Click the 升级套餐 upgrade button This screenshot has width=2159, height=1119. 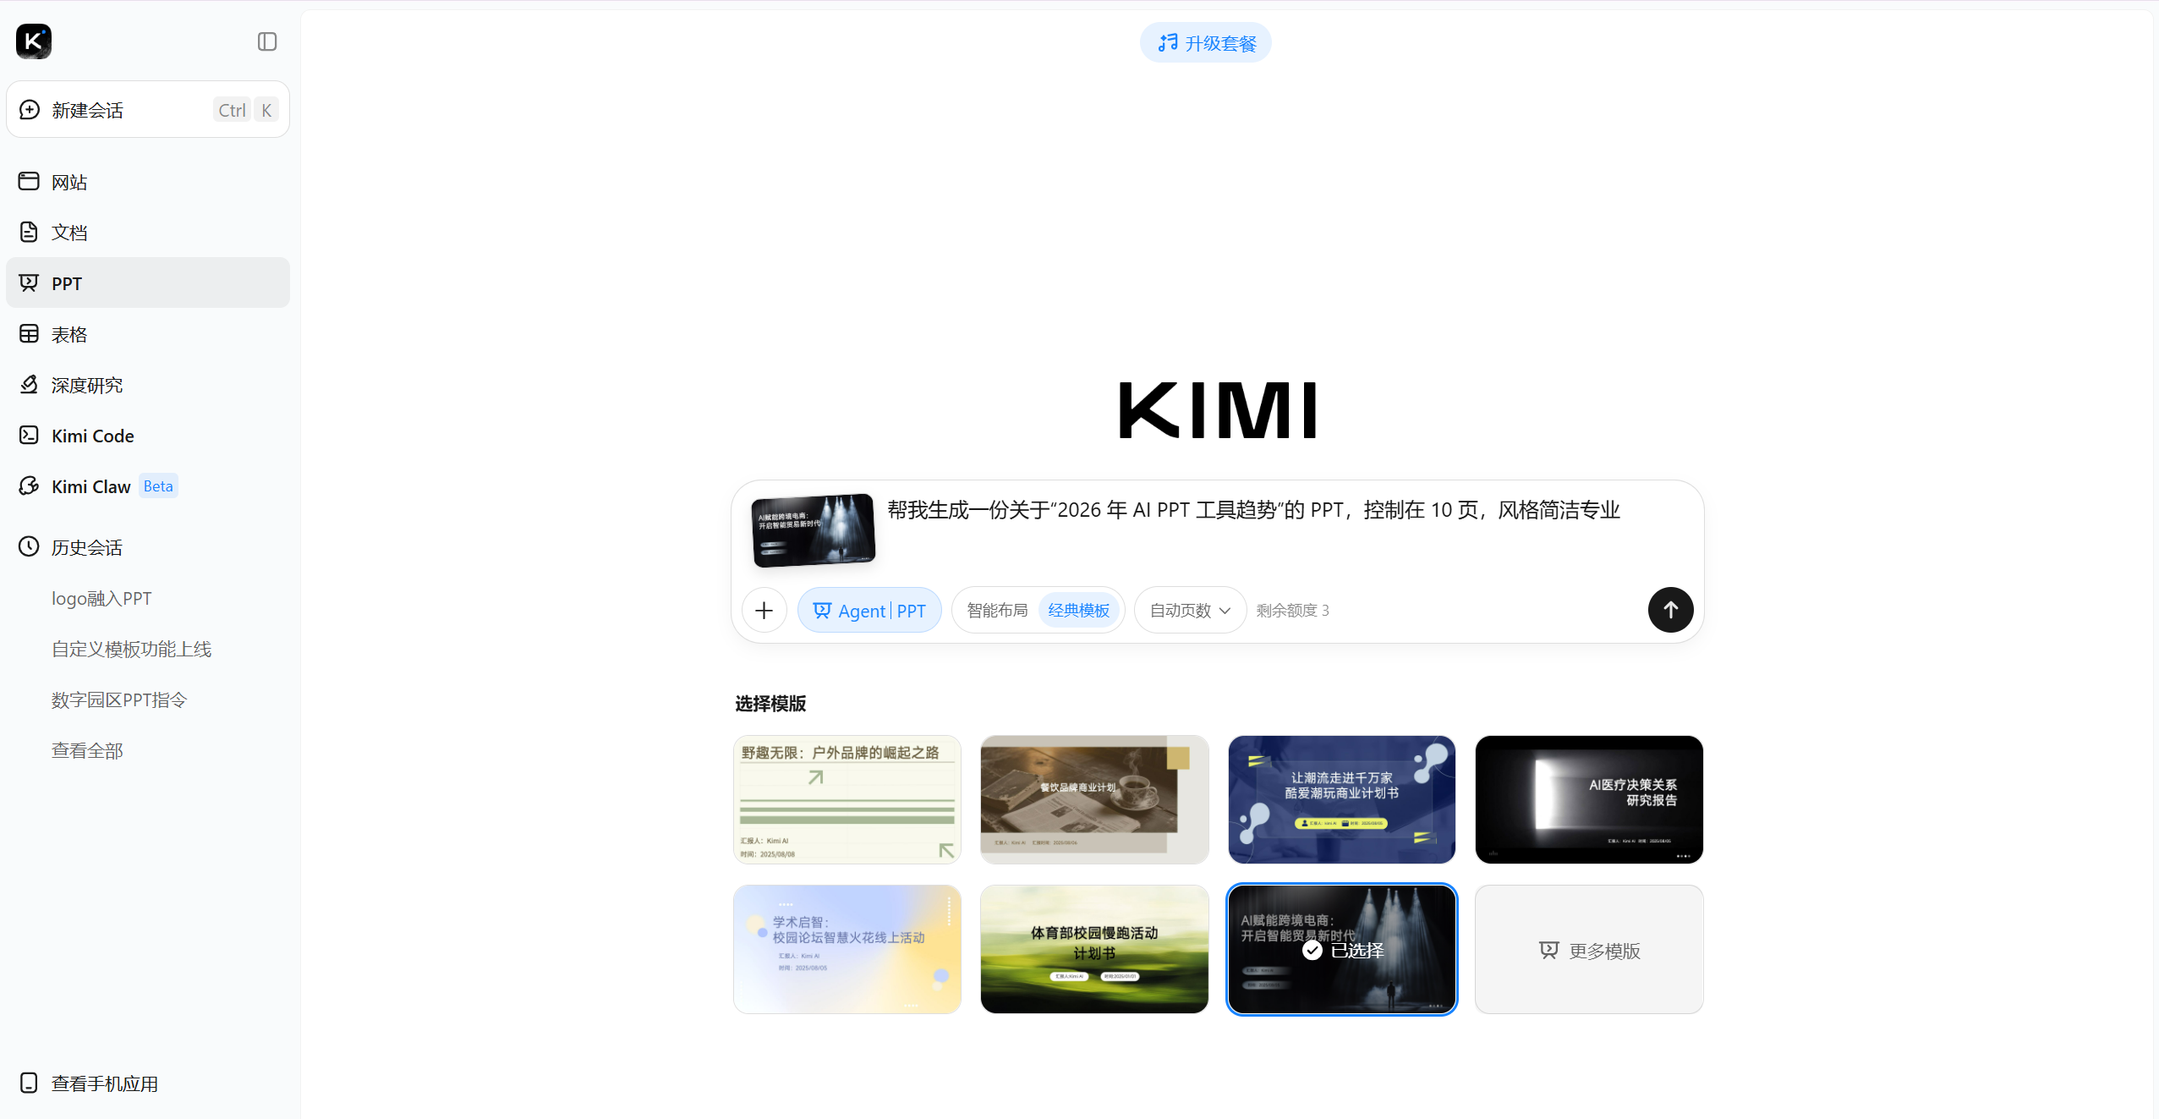click(1205, 42)
